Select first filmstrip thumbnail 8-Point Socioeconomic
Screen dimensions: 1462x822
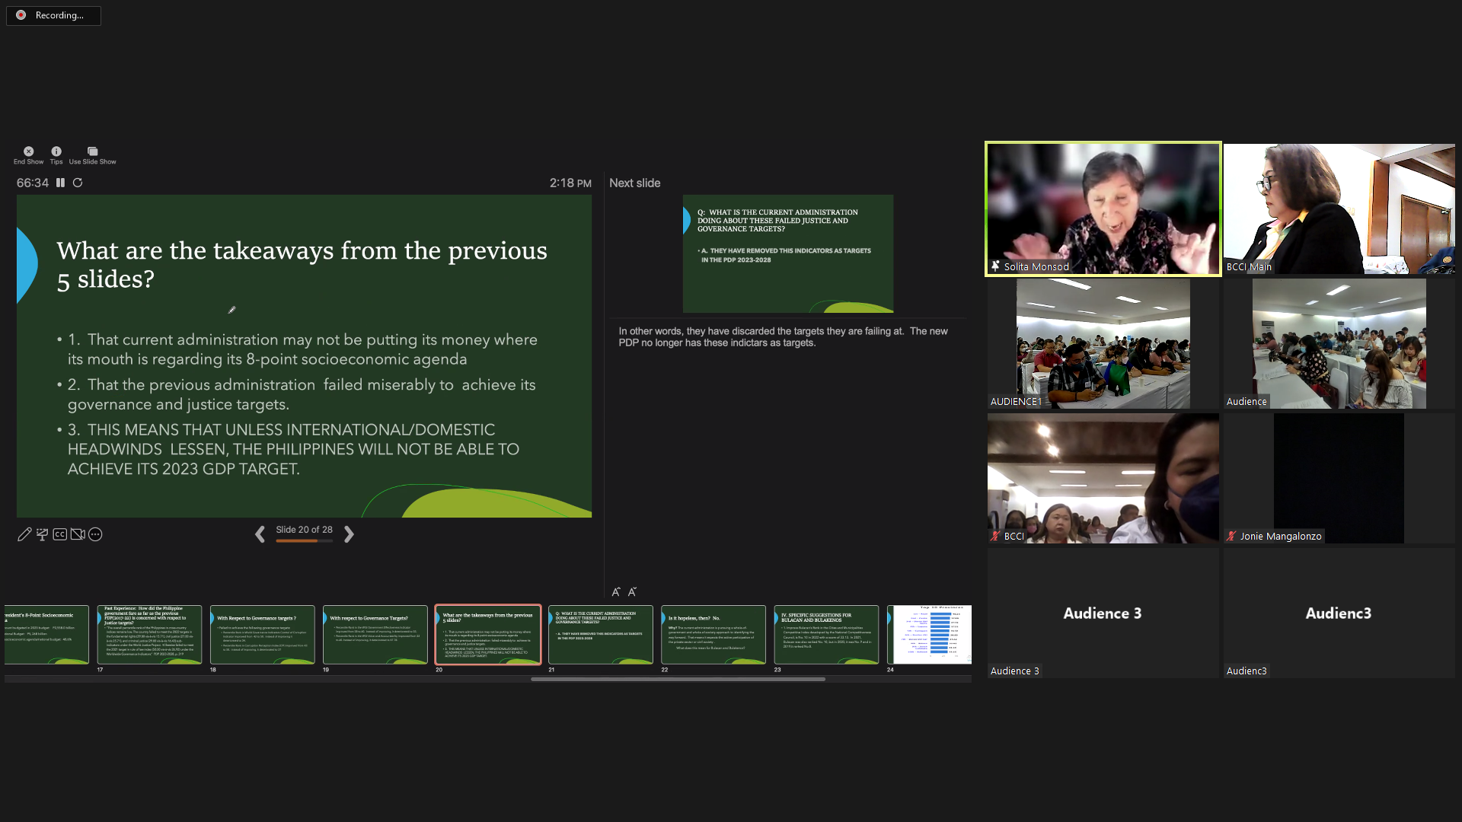pyautogui.click(x=46, y=635)
